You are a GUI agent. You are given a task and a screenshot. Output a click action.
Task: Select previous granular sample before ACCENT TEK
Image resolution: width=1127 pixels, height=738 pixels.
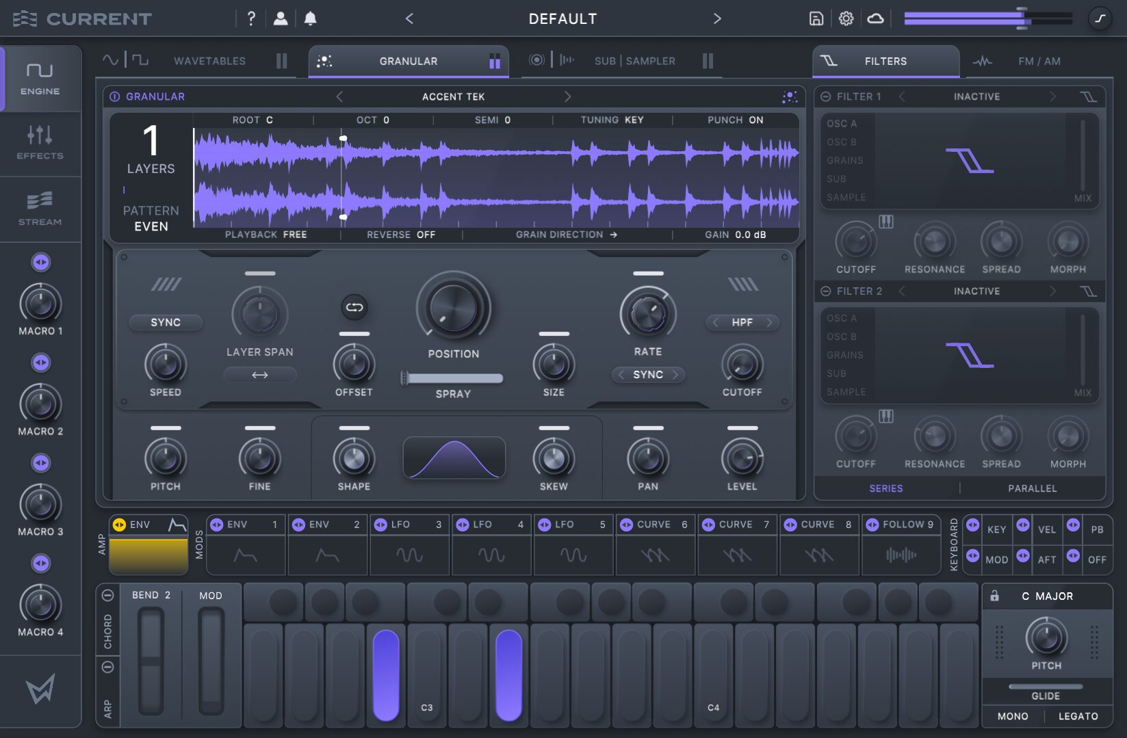click(339, 97)
